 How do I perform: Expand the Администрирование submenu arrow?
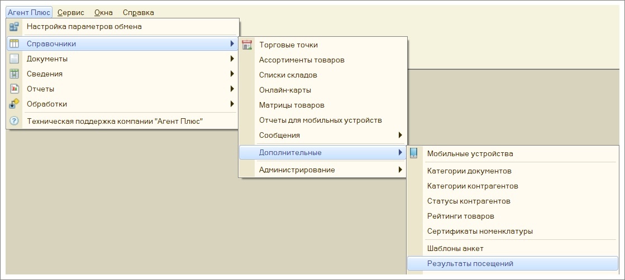click(400, 170)
